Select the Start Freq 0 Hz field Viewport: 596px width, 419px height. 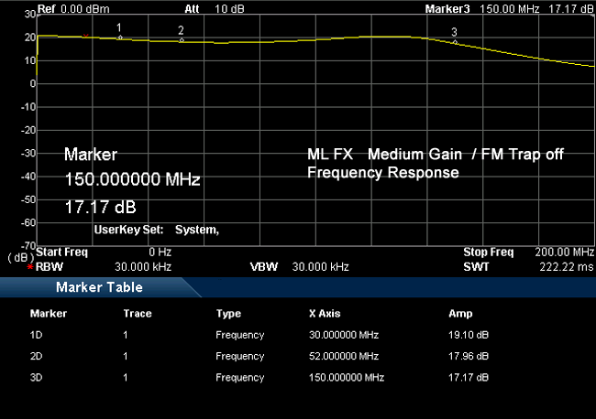coord(103,252)
